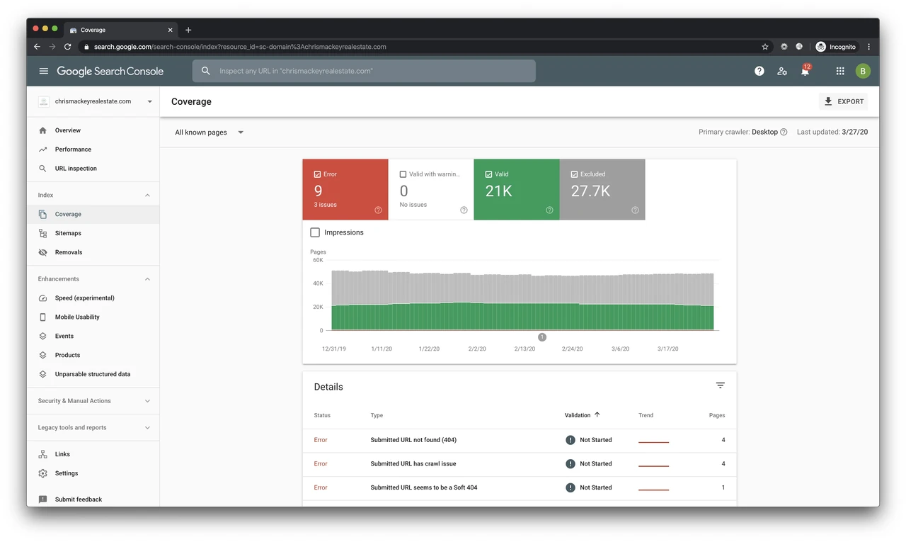The width and height of the screenshot is (906, 542).
Task: Click the EXPORT button
Action: point(844,101)
